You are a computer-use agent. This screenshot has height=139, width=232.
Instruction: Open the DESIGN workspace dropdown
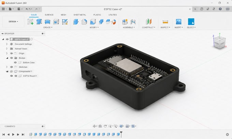(13, 21)
